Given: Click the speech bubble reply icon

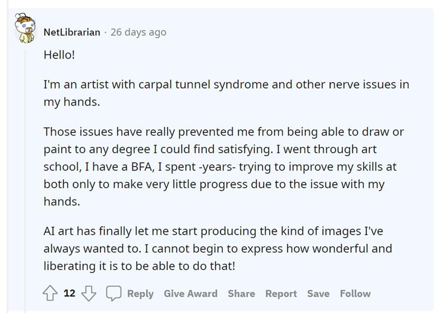Looking at the screenshot, I should click(113, 294).
